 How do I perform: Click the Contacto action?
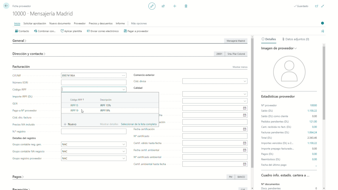[22, 31]
